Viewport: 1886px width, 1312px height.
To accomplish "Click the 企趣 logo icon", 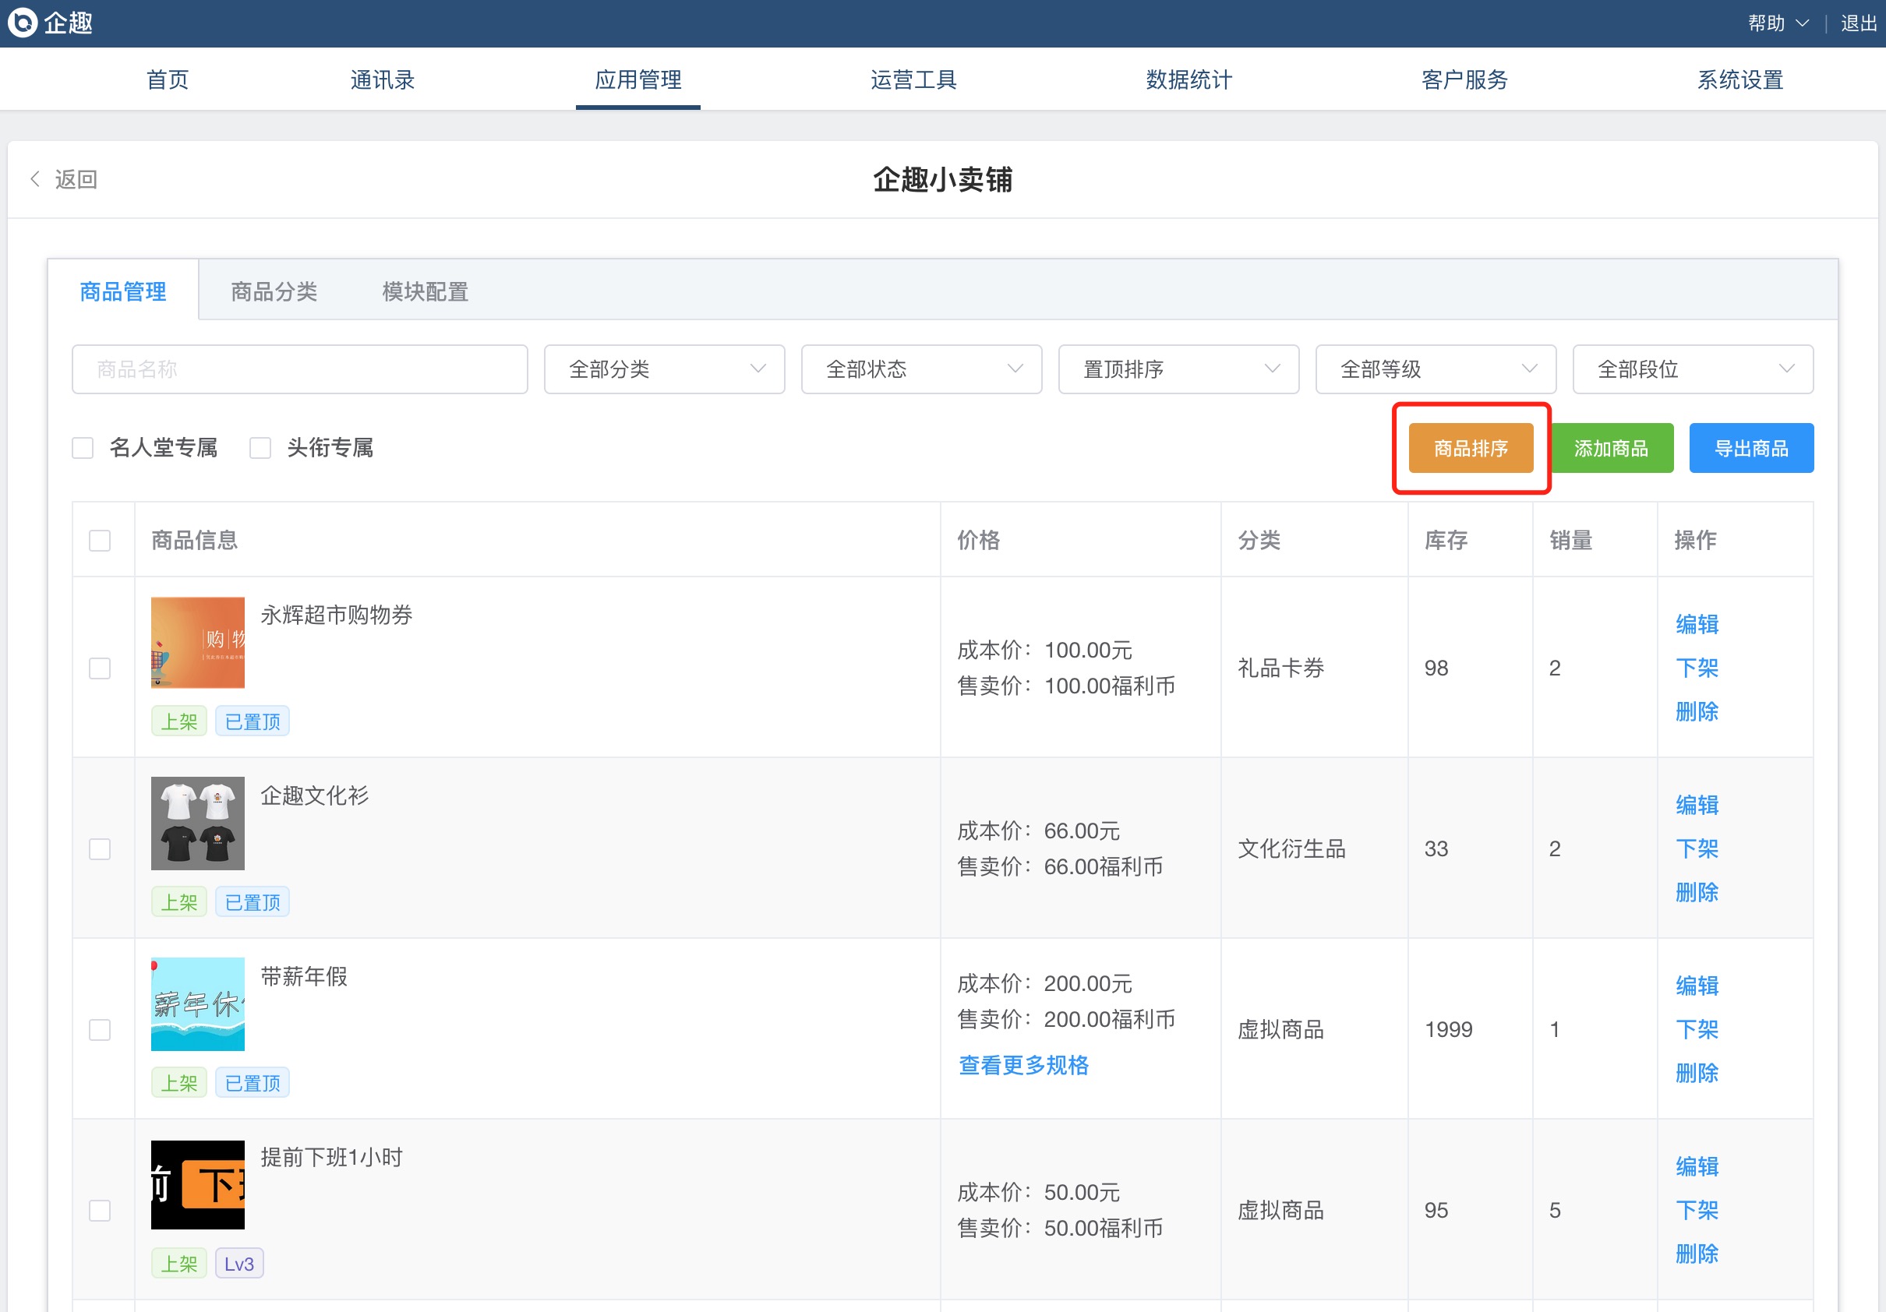I will [x=22, y=22].
